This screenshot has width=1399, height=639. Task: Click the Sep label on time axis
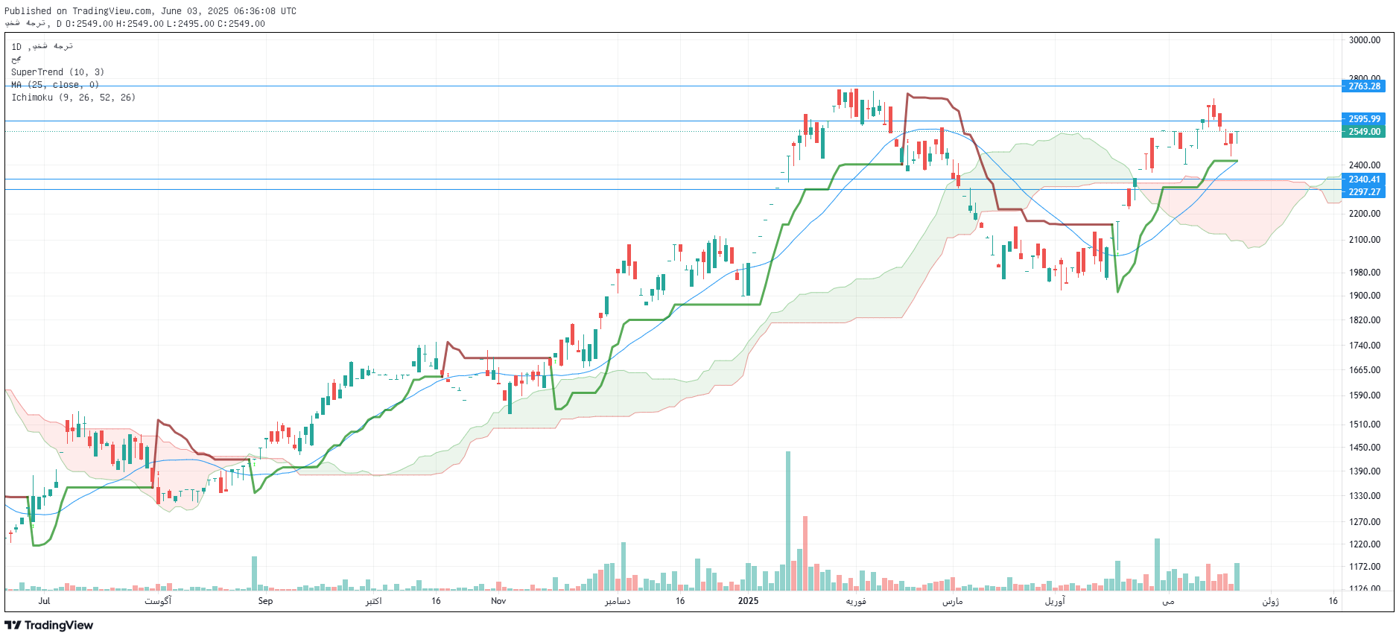pyautogui.click(x=265, y=601)
